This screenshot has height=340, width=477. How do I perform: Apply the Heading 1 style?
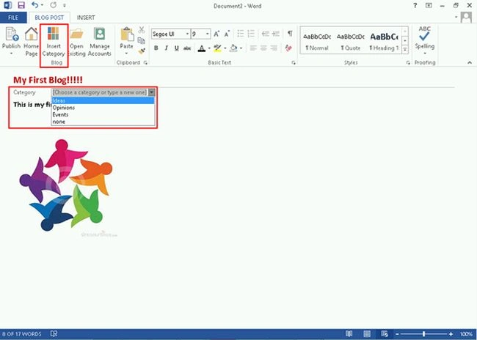point(384,41)
